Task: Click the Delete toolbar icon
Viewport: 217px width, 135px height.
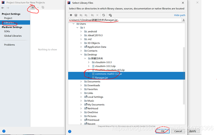Action: (x=97, y=15)
